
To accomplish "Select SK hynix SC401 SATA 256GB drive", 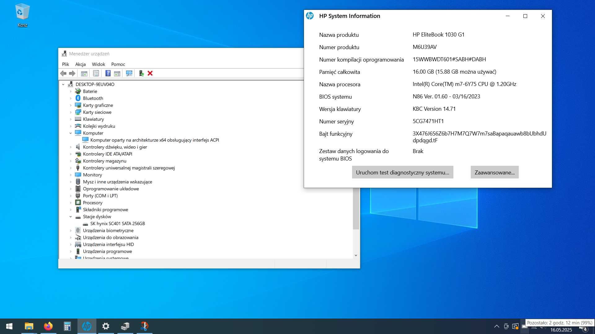I will (x=117, y=224).
